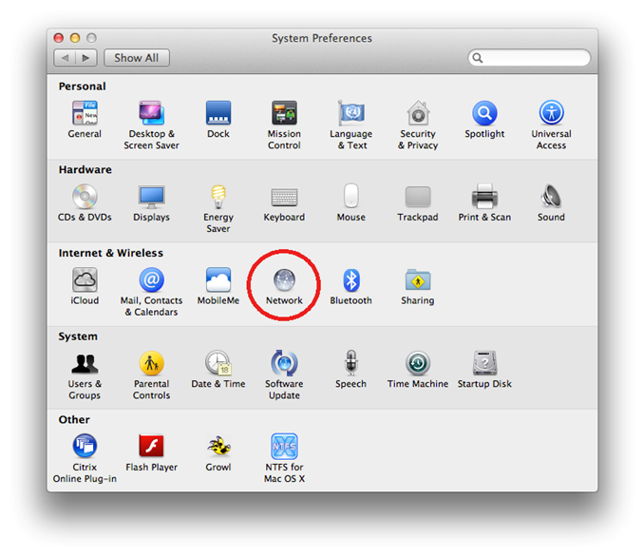
Task: Open the Startup Disk pane
Action: coord(484,364)
